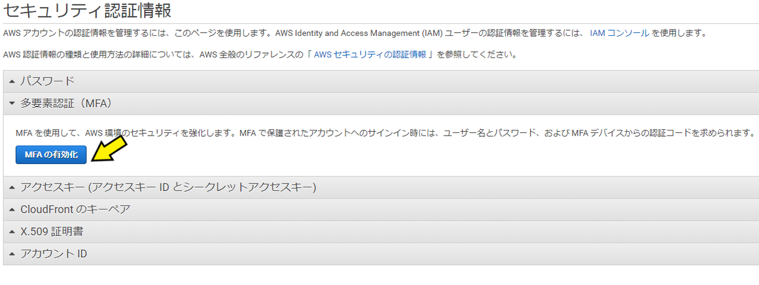The height and width of the screenshot is (285, 759).
Task: Collapse the 多要素認証（MFA）section header
Action: (x=381, y=103)
